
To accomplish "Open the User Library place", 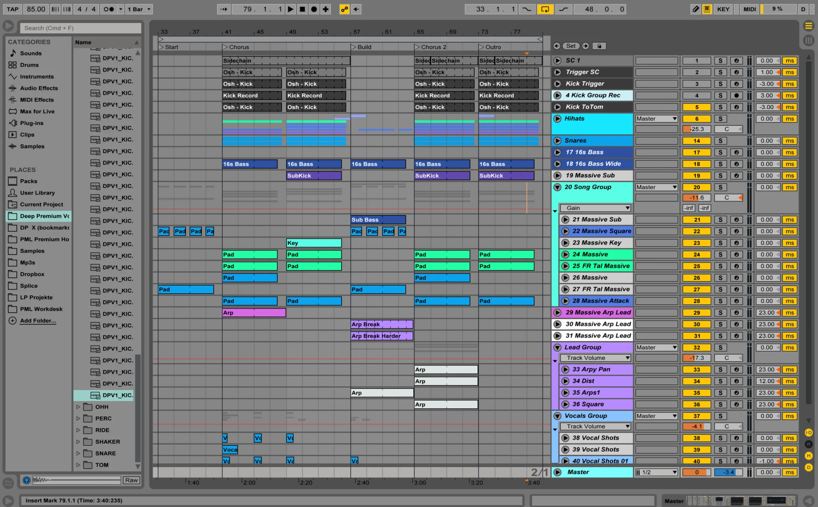I will click(37, 193).
